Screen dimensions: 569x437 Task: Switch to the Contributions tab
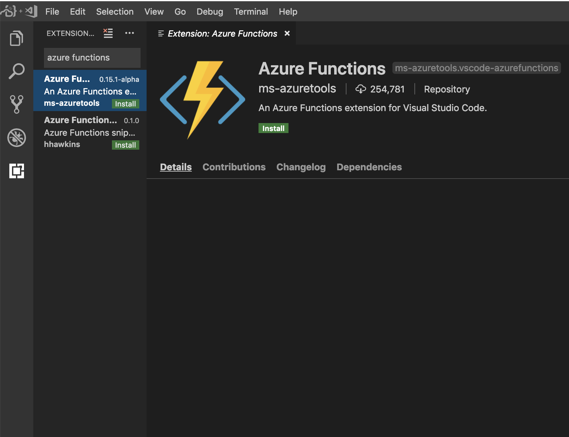coord(234,167)
